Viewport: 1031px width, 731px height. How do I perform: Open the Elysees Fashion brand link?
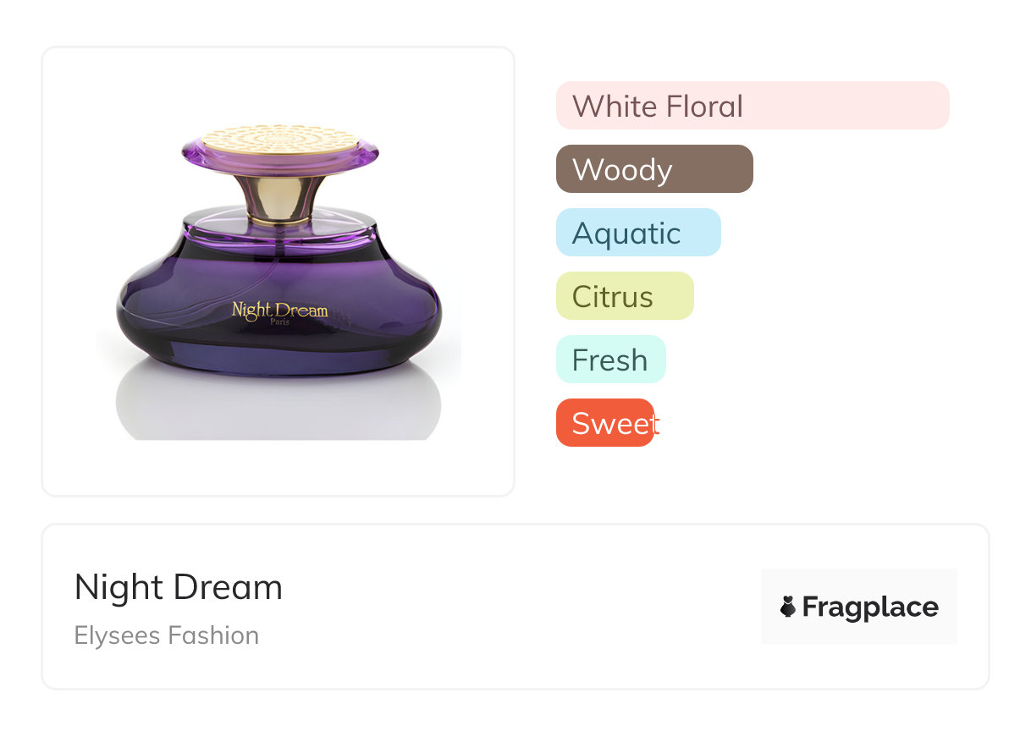click(x=167, y=635)
